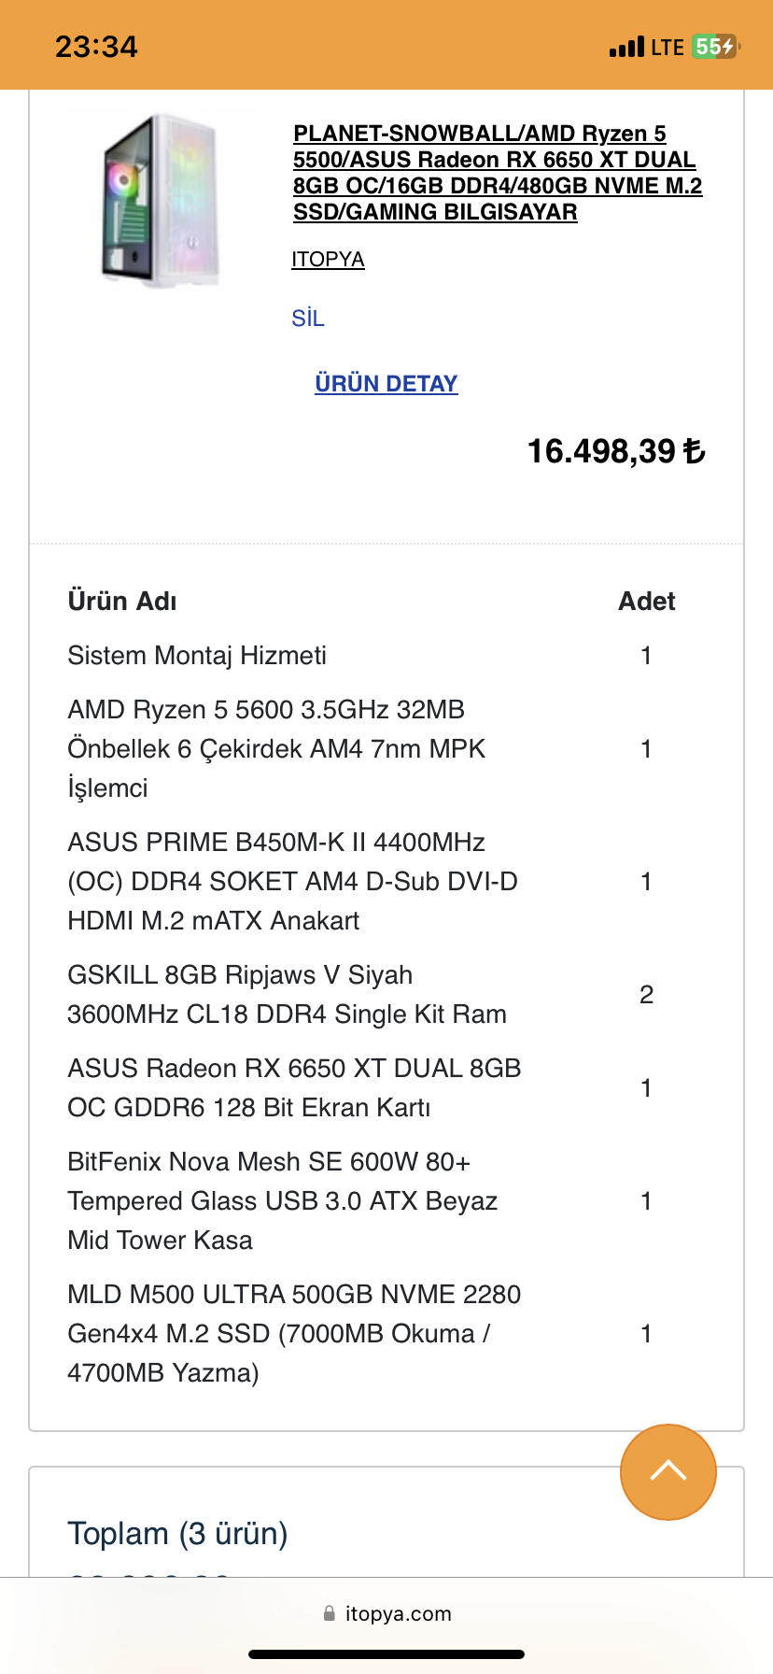Image resolution: width=773 pixels, height=1674 pixels.
Task: Open the ÜRÜN DETAY link
Action: 386,383
